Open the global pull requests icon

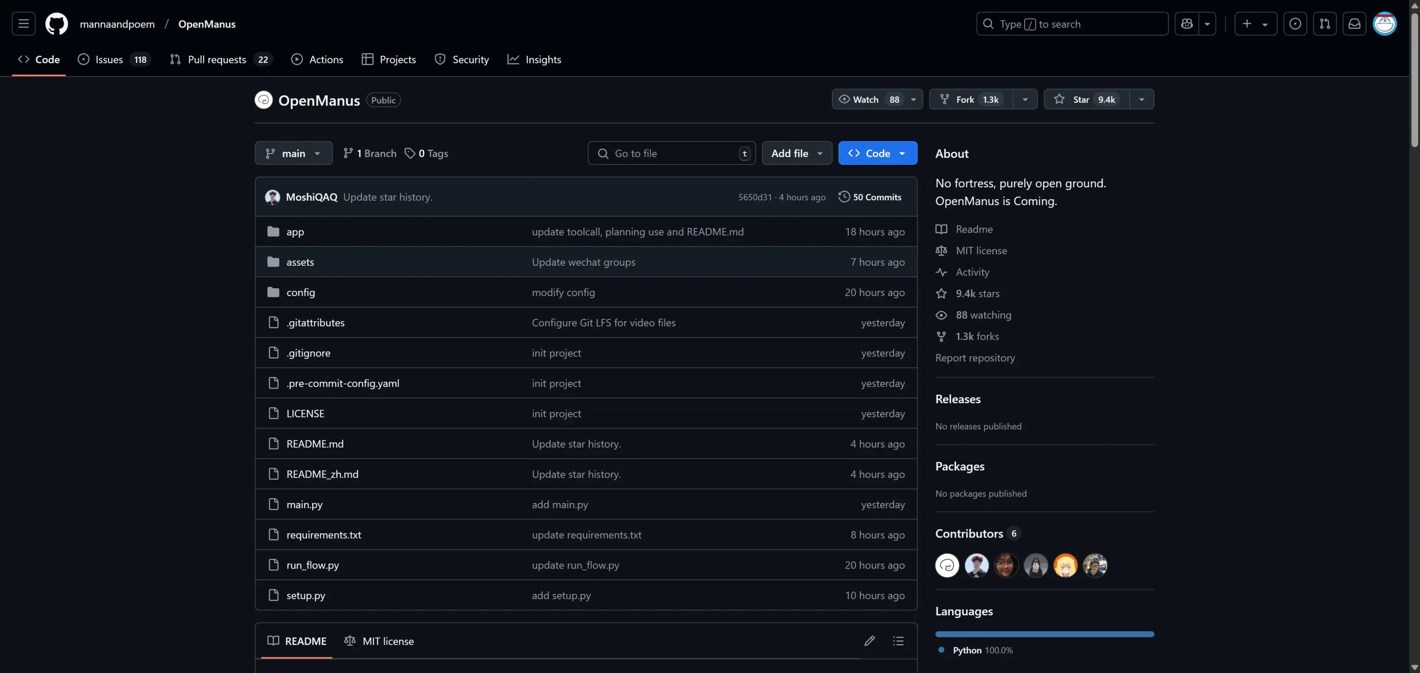[1324, 24]
